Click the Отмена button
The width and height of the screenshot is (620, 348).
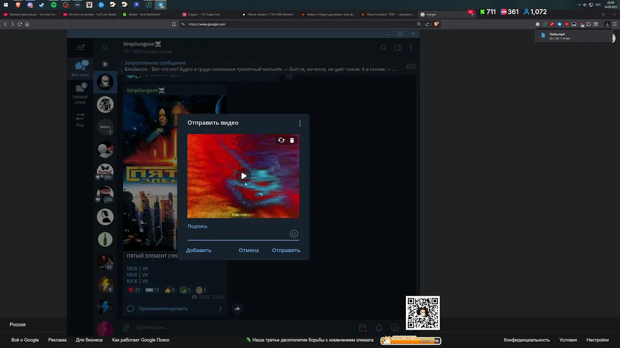pos(248,250)
